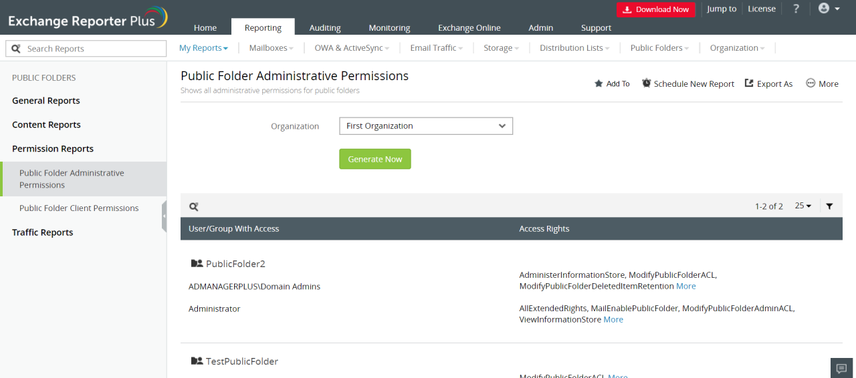
Task: Switch to the Home tab
Action: (x=205, y=27)
